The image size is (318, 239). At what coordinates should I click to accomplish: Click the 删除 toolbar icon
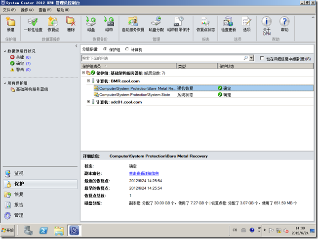click(71, 24)
